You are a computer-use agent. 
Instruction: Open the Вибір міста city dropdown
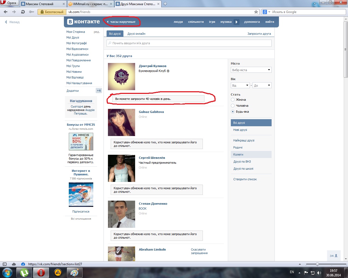(x=251, y=70)
